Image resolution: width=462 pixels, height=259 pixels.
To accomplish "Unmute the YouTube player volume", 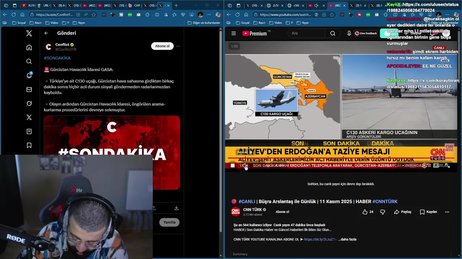I will pyautogui.click(x=245, y=165).
